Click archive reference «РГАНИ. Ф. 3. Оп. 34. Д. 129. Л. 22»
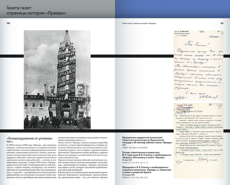Viewport: 230px width, 185px height. click(135, 177)
